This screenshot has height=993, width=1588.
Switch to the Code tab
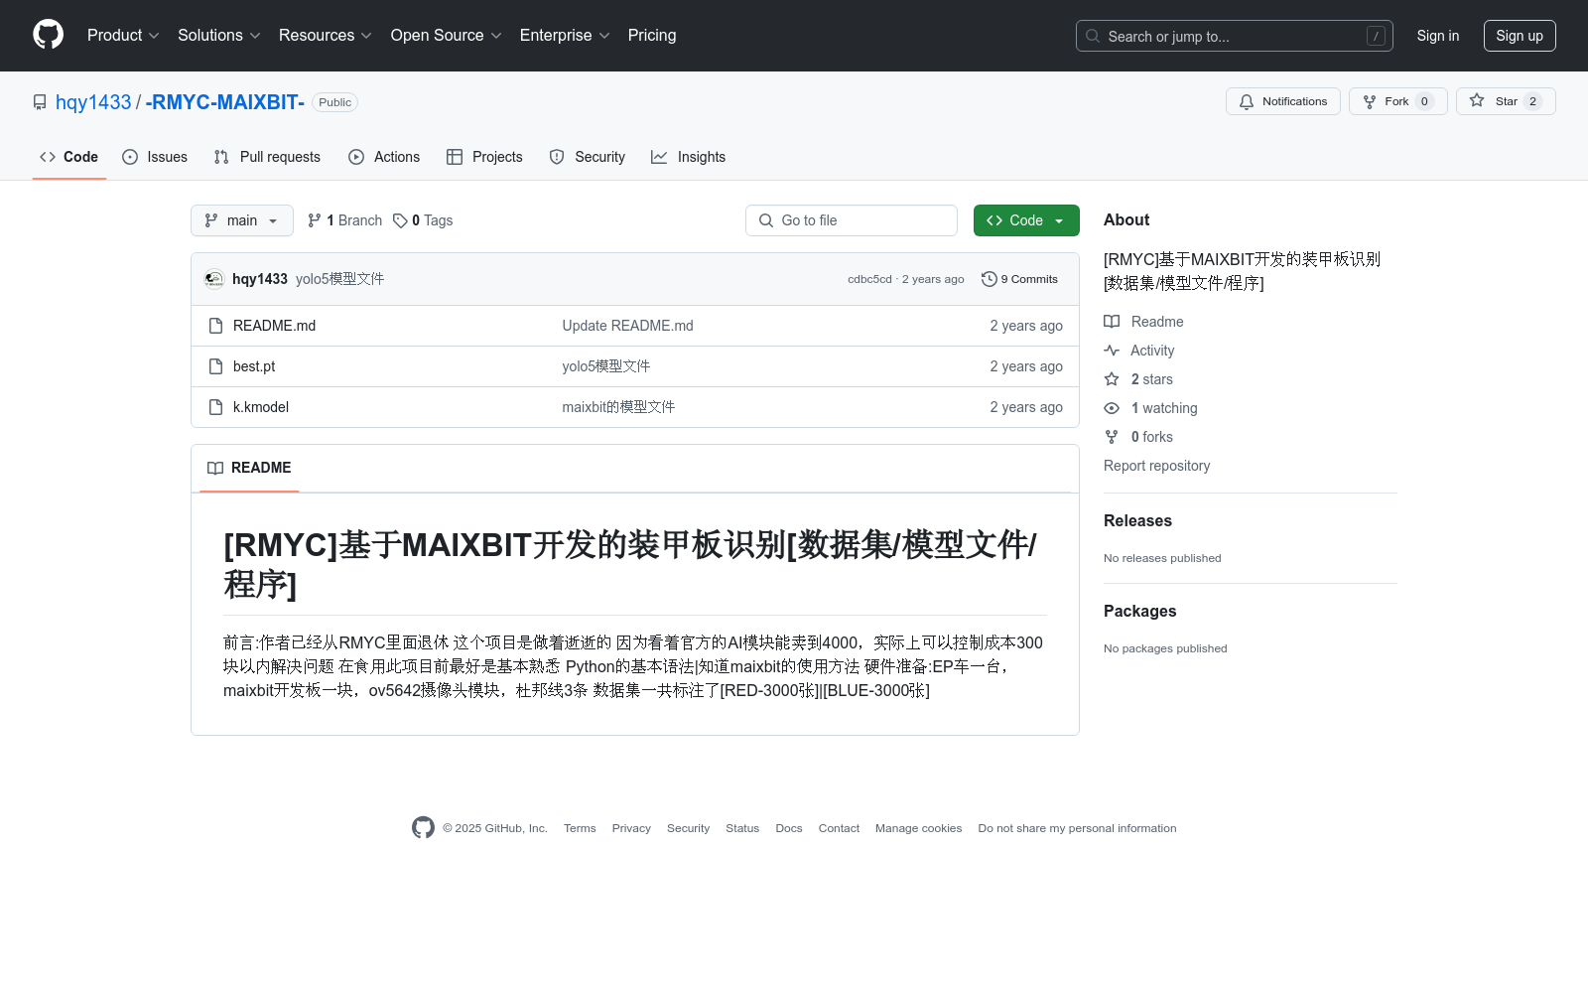(x=68, y=157)
